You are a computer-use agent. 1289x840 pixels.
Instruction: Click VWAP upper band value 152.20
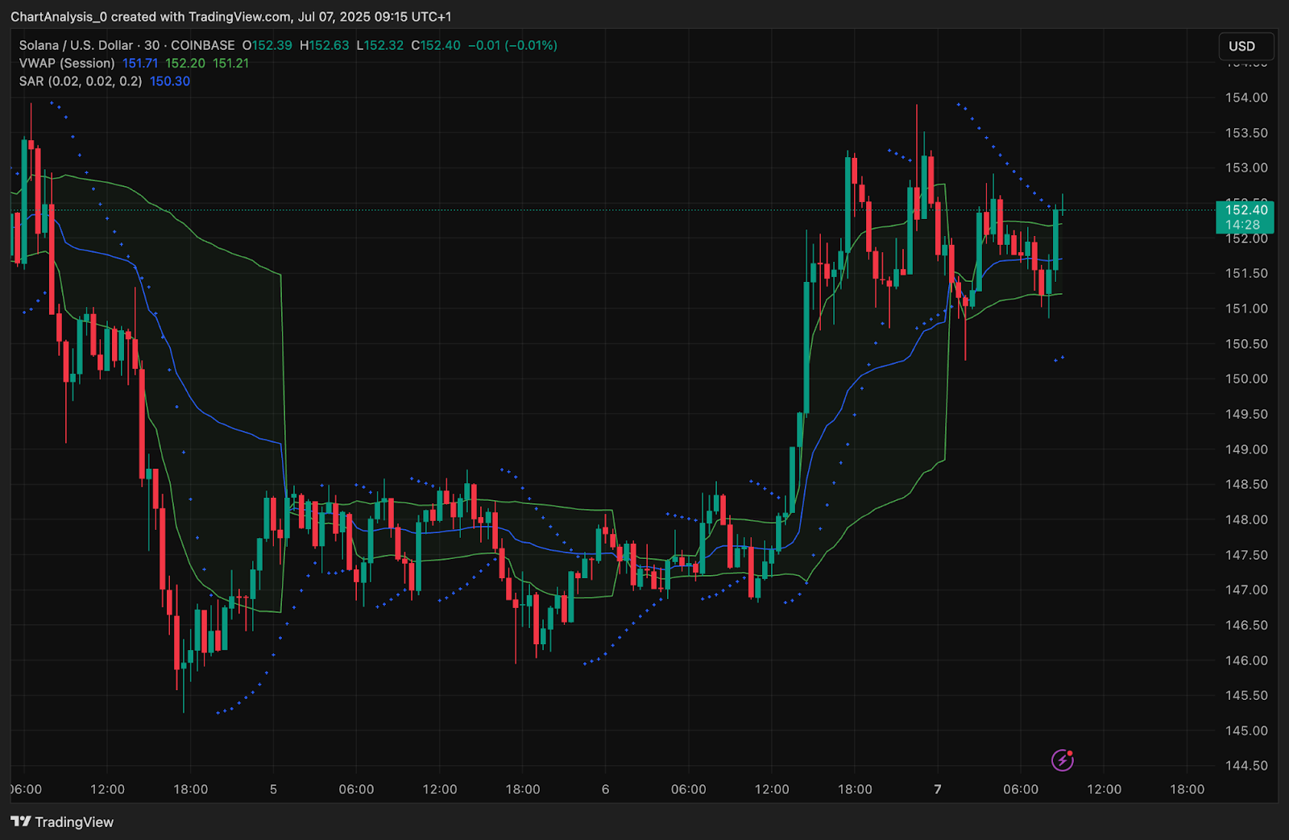(185, 63)
